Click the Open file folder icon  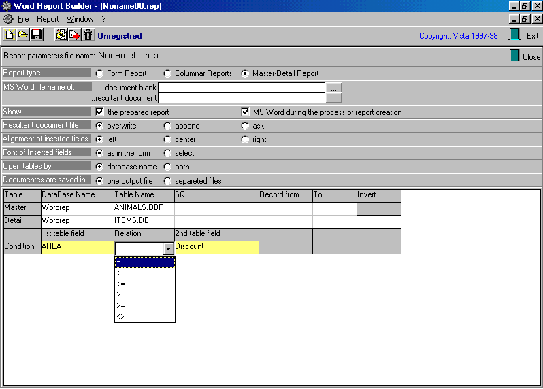[x=22, y=35]
